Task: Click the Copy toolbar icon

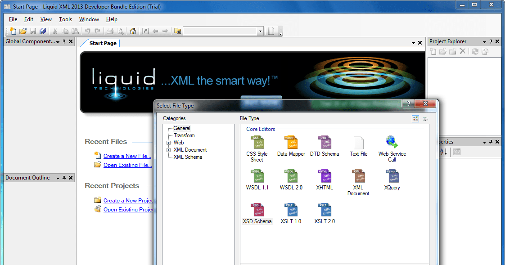Action: coord(65,31)
